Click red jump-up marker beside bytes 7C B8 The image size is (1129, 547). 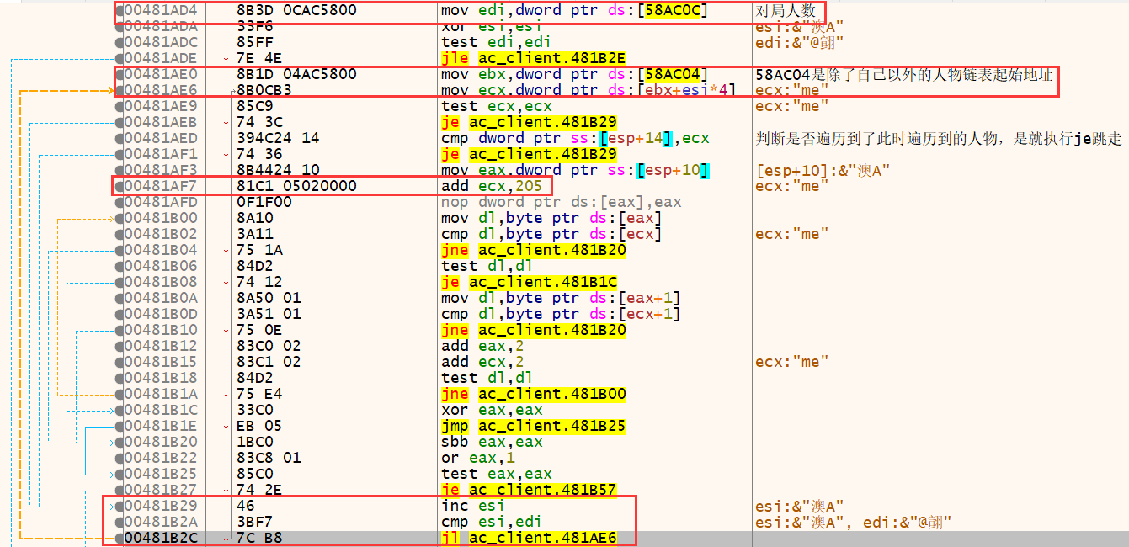click(226, 538)
